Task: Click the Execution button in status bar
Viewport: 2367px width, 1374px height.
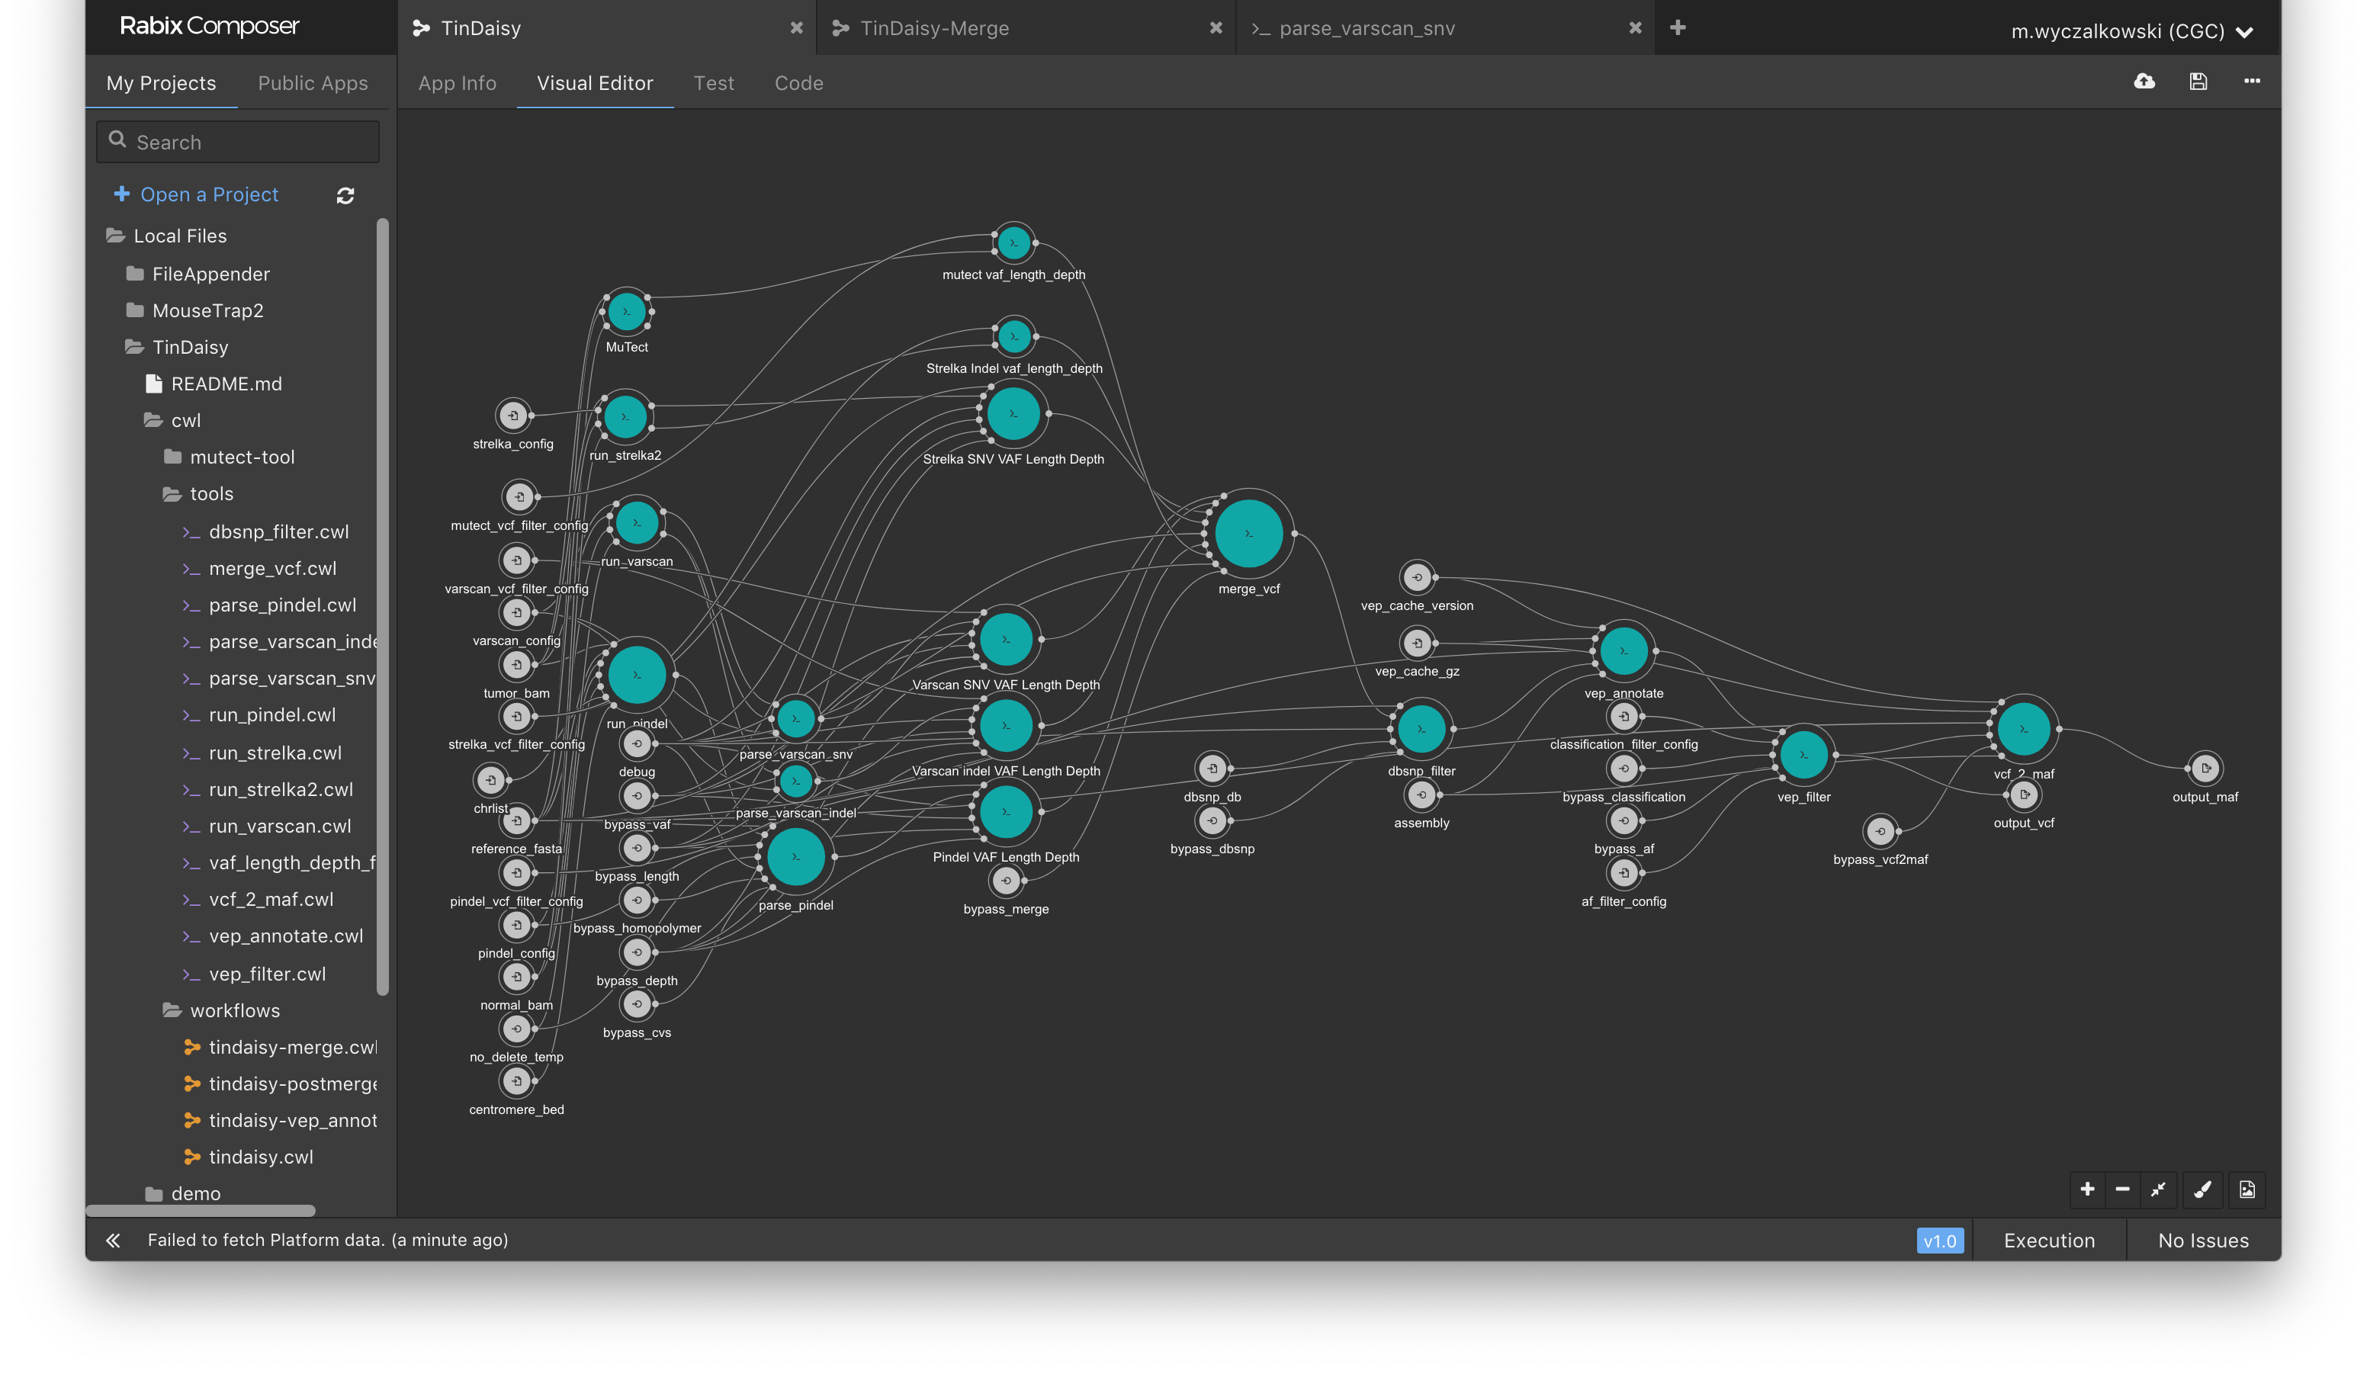Action: 2048,1240
